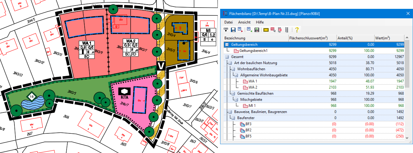This screenshot has height=153, width=413.
Task: Open the Ansicht menu
Action: pos(244,22)
